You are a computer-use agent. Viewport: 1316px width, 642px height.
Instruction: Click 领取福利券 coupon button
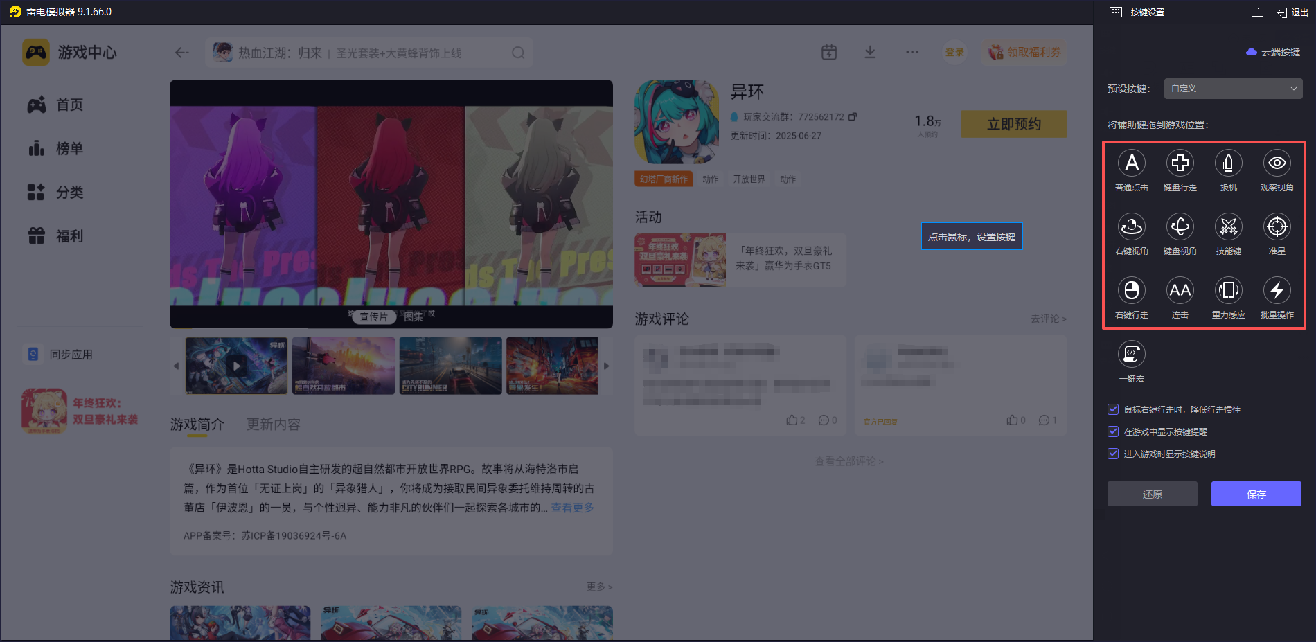click(x=1024, y=52)
